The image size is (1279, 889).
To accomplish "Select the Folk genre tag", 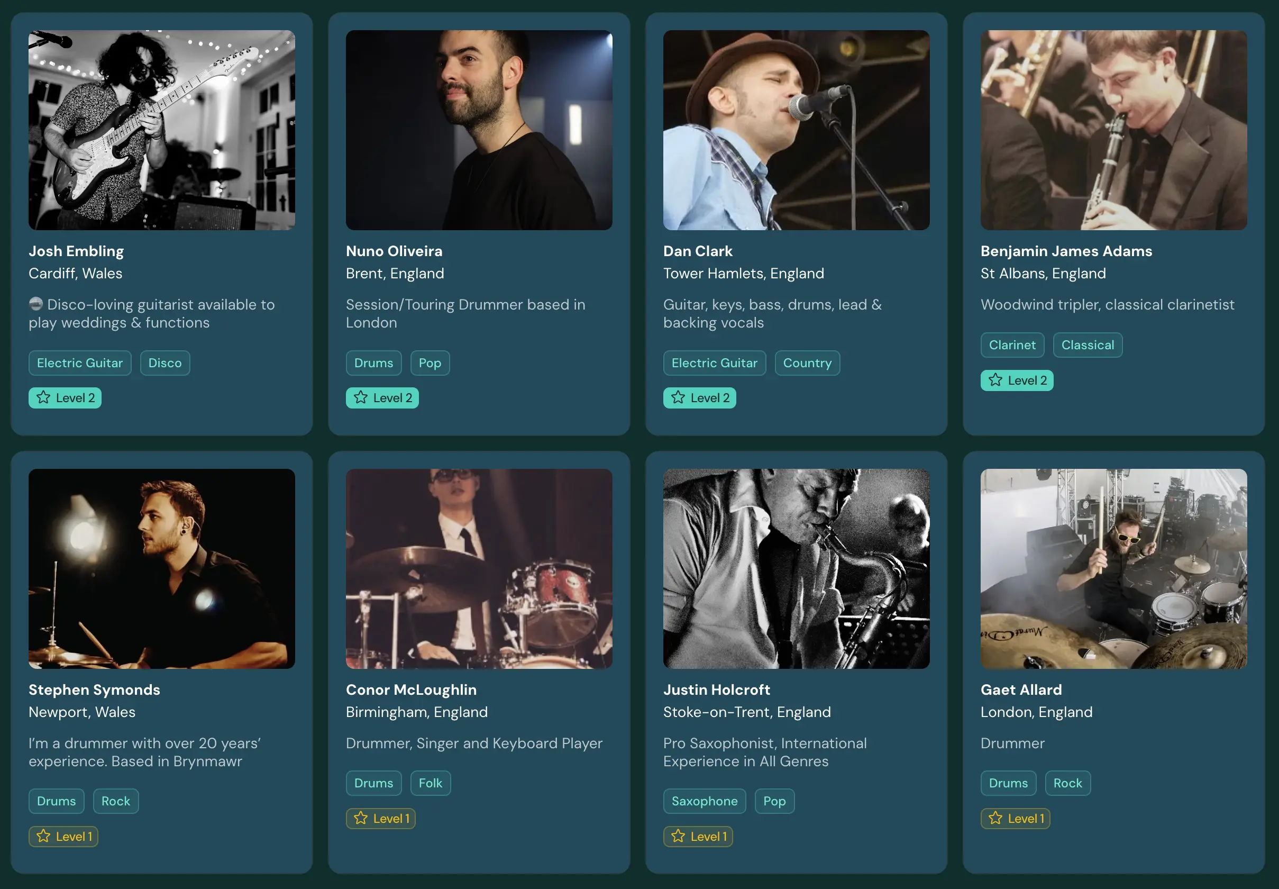I will click(431, 783).
